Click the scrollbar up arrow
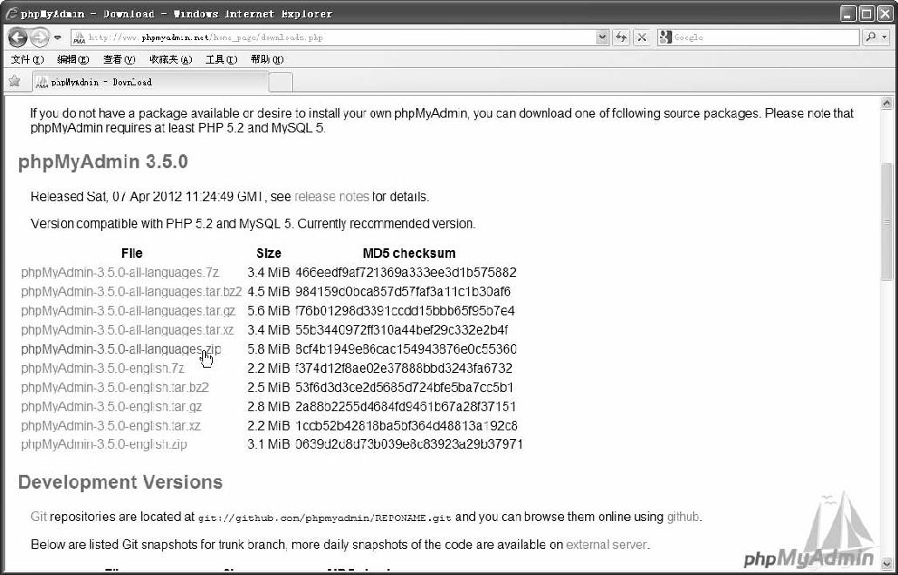 pyautogui.click(x=887, y=103)
